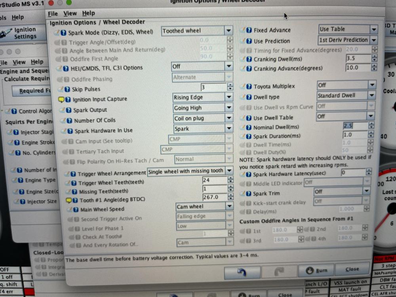
Task: Click Cranking Advance field showing 10.0
Action: click(x=358, y=67)
